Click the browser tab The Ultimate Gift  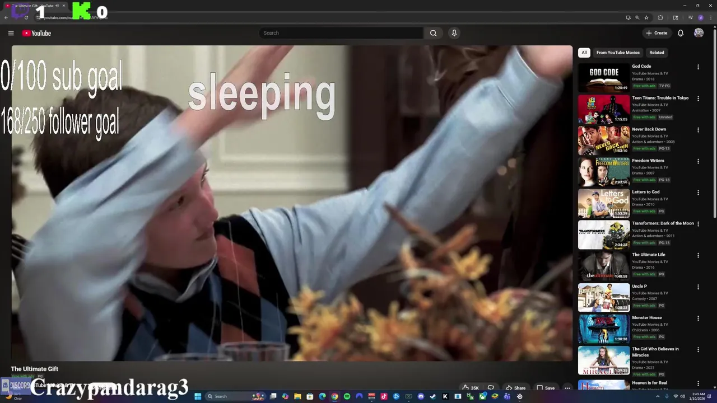(35, 6)
